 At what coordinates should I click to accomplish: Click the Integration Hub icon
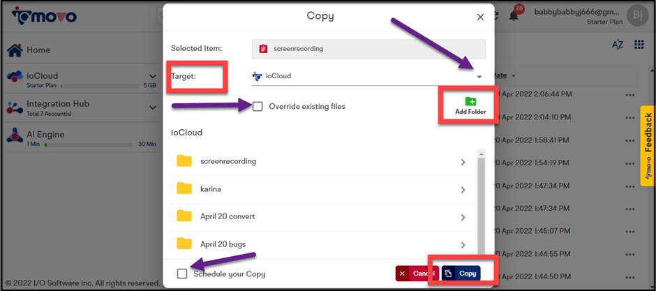pyautogui.click(x=15, y=107)
